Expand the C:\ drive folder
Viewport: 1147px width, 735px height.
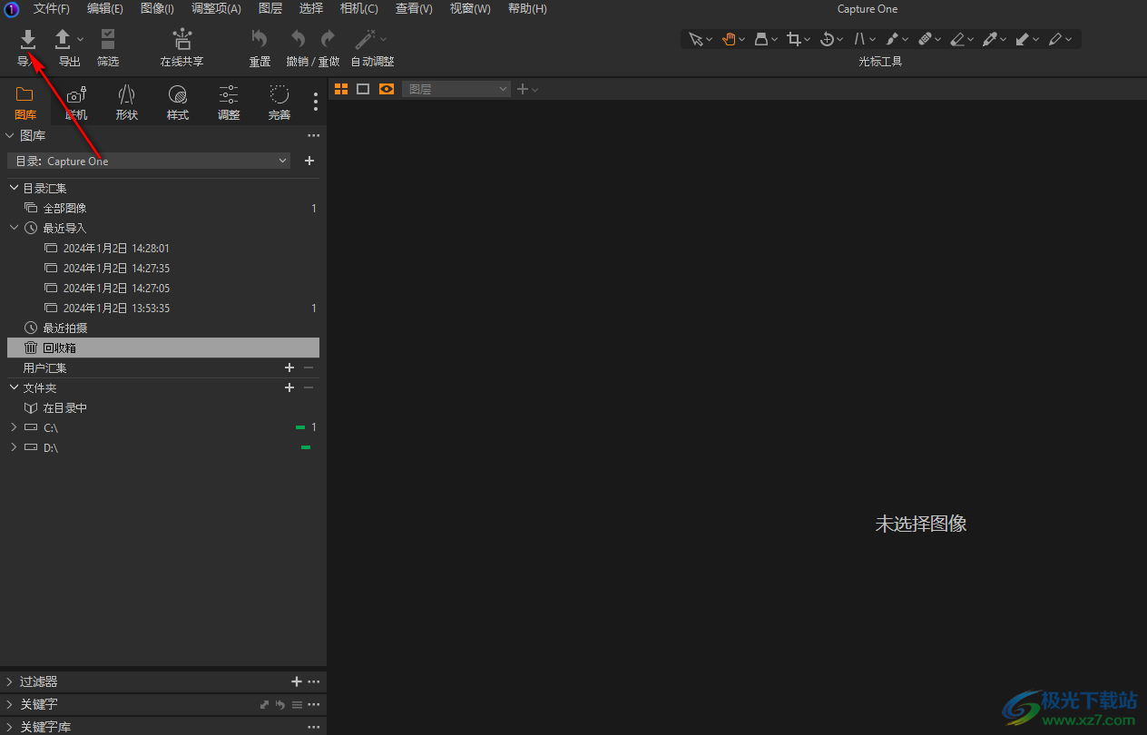[x=14, y=427]
